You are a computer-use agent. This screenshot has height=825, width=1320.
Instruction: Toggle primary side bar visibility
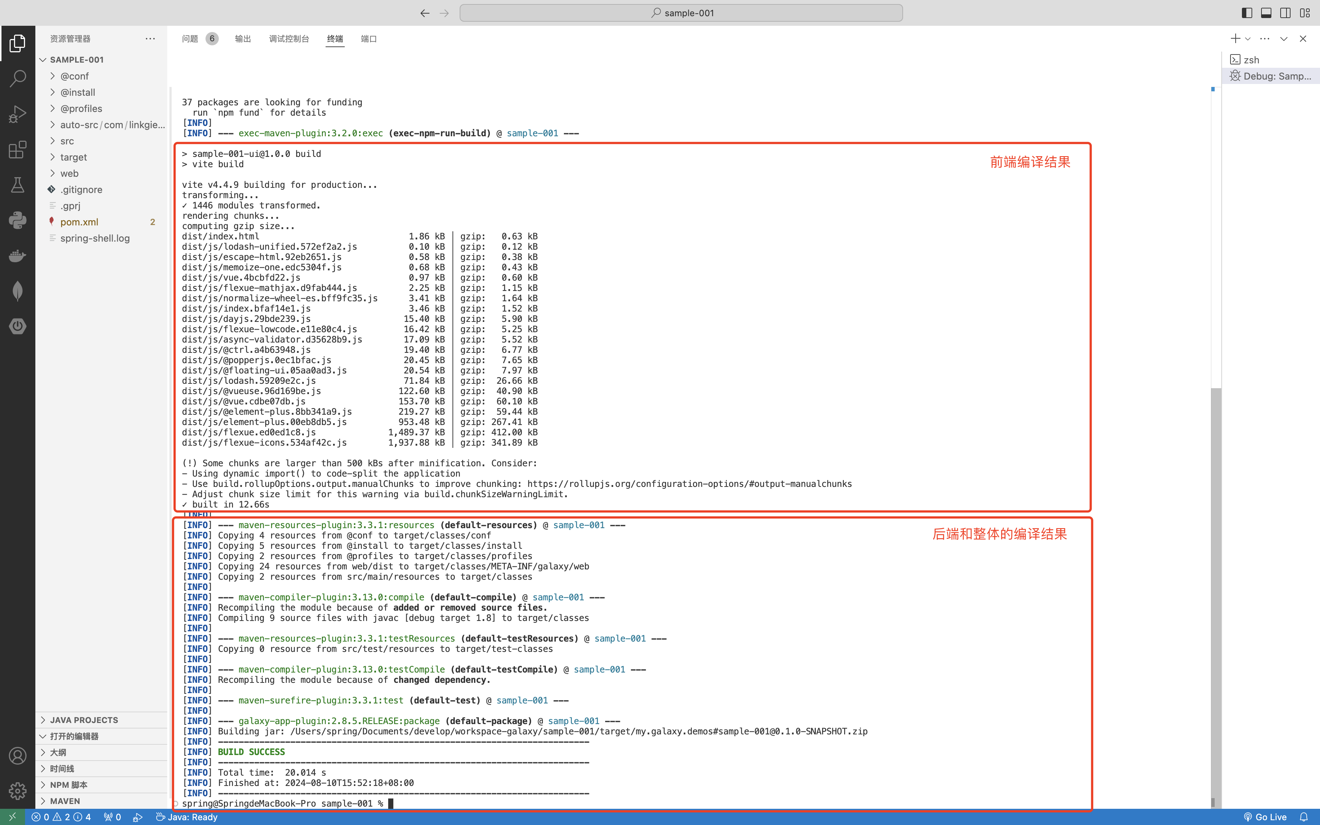[1247, 13]
